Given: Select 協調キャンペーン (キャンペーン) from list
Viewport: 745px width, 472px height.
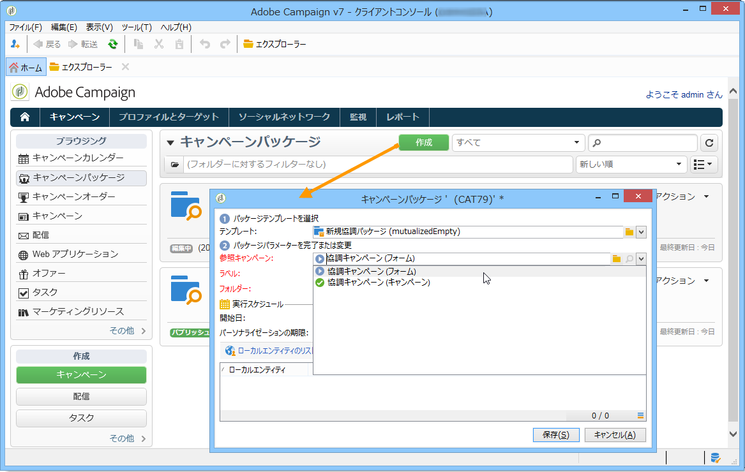Looking at the screenshot, I should (x=479, y=283).
